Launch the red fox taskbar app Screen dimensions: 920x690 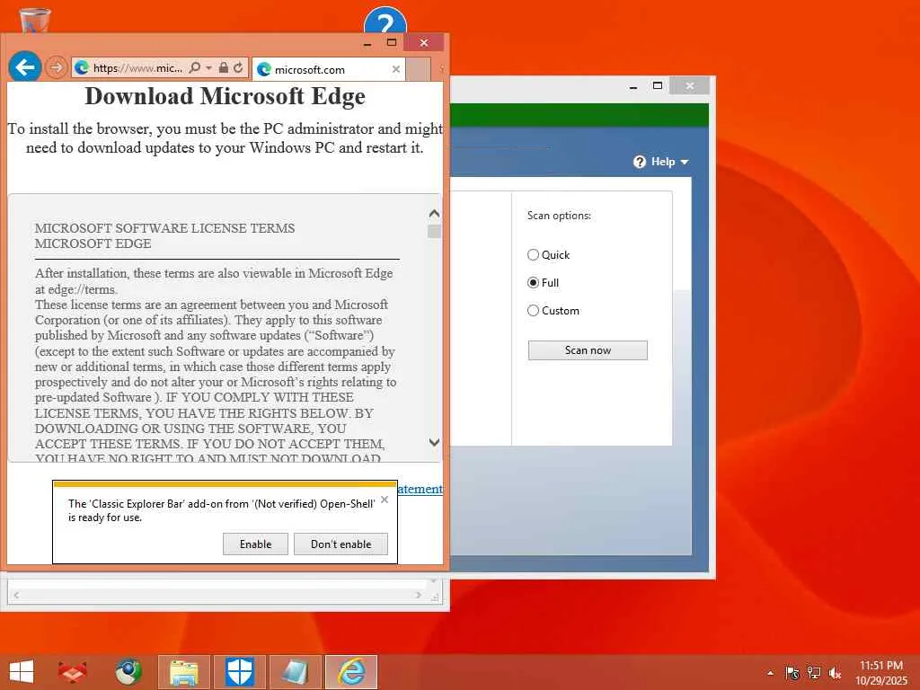coord(73,672)
